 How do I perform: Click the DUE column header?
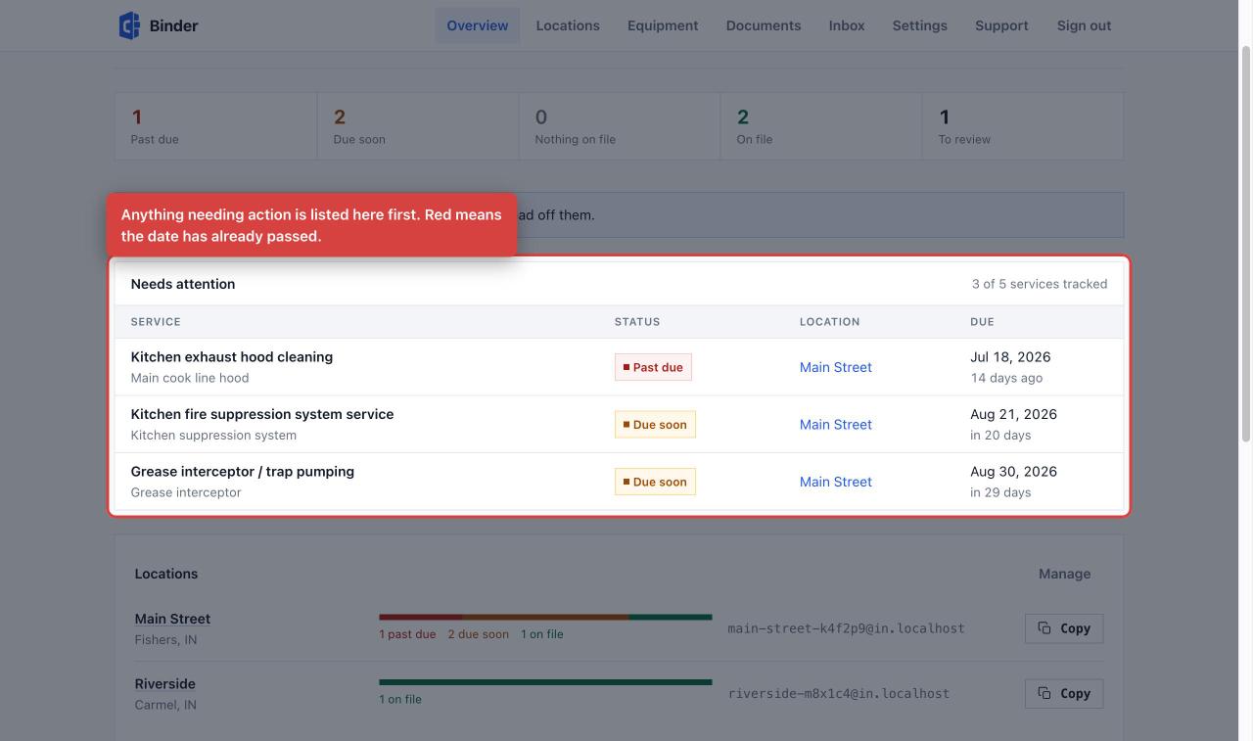click(x=982, y=322)
